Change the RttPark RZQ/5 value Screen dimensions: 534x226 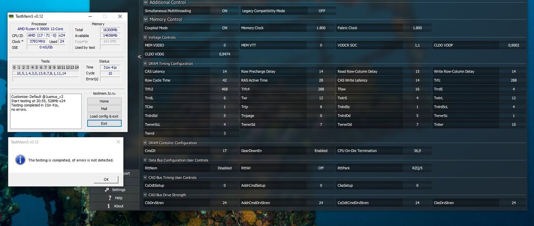click(x=417, y=168)
